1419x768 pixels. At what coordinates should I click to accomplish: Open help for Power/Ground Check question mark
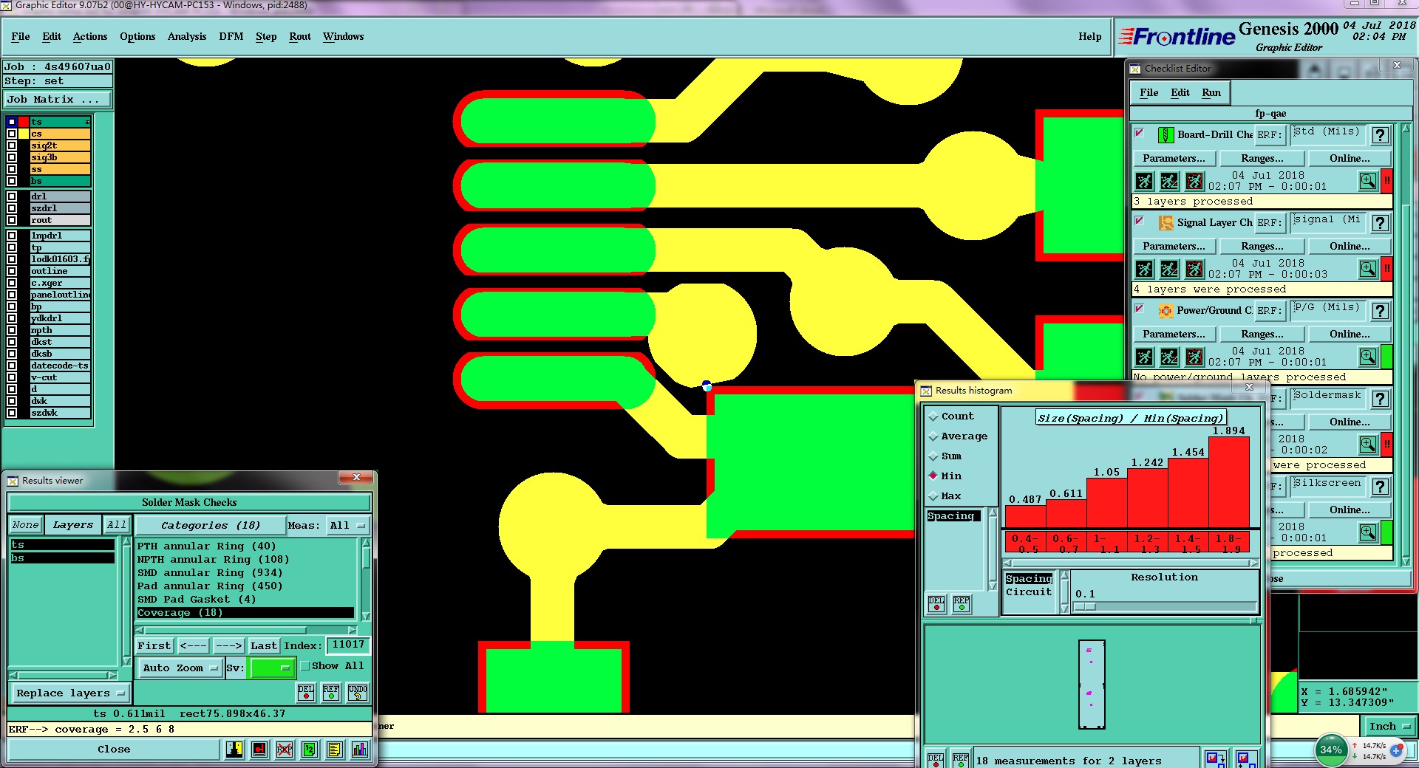(1380, 311)
